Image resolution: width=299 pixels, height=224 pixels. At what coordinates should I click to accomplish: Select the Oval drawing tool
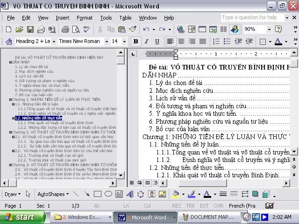(108, 194)
